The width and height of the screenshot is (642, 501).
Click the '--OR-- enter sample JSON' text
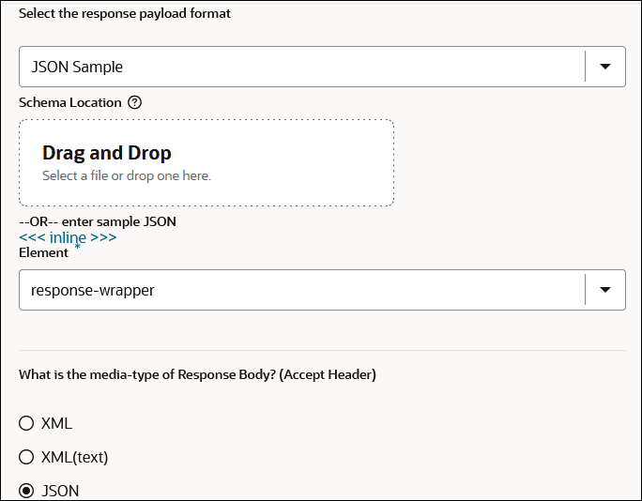(98, 221)
